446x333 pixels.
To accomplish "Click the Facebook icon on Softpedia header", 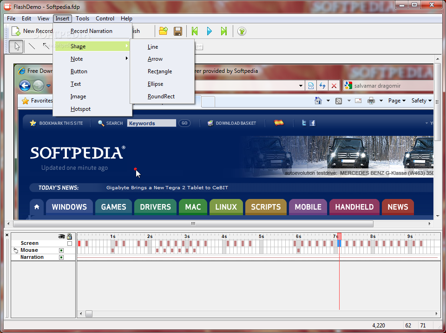I will 313,123.
